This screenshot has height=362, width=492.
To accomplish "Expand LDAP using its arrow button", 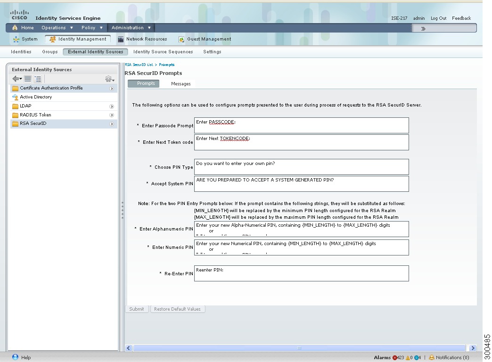I will point(112,107).
